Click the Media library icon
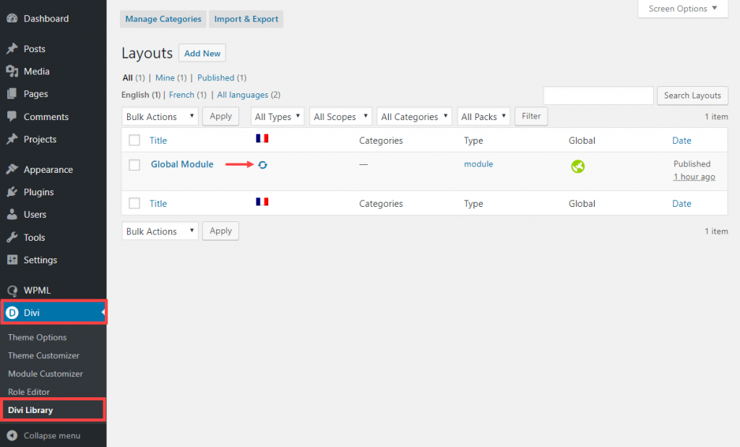Screen dimensions: 740x447 tap(12, 72)
